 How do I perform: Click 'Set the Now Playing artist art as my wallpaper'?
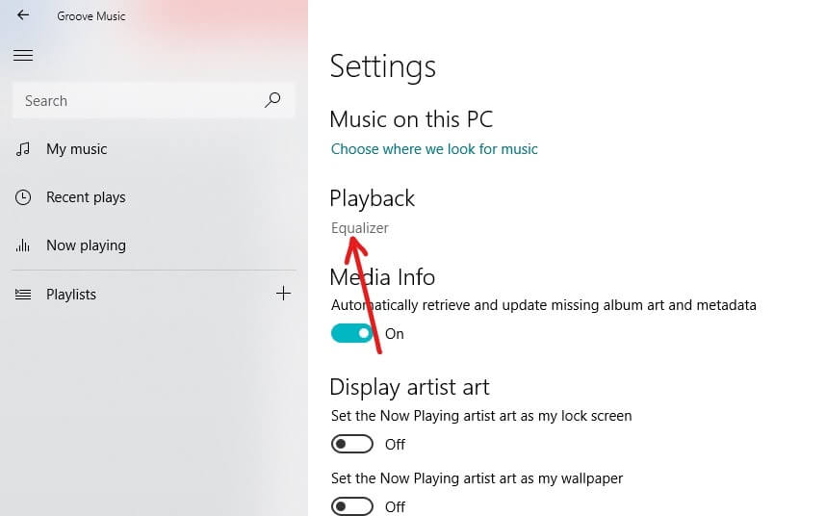point(477,478)
